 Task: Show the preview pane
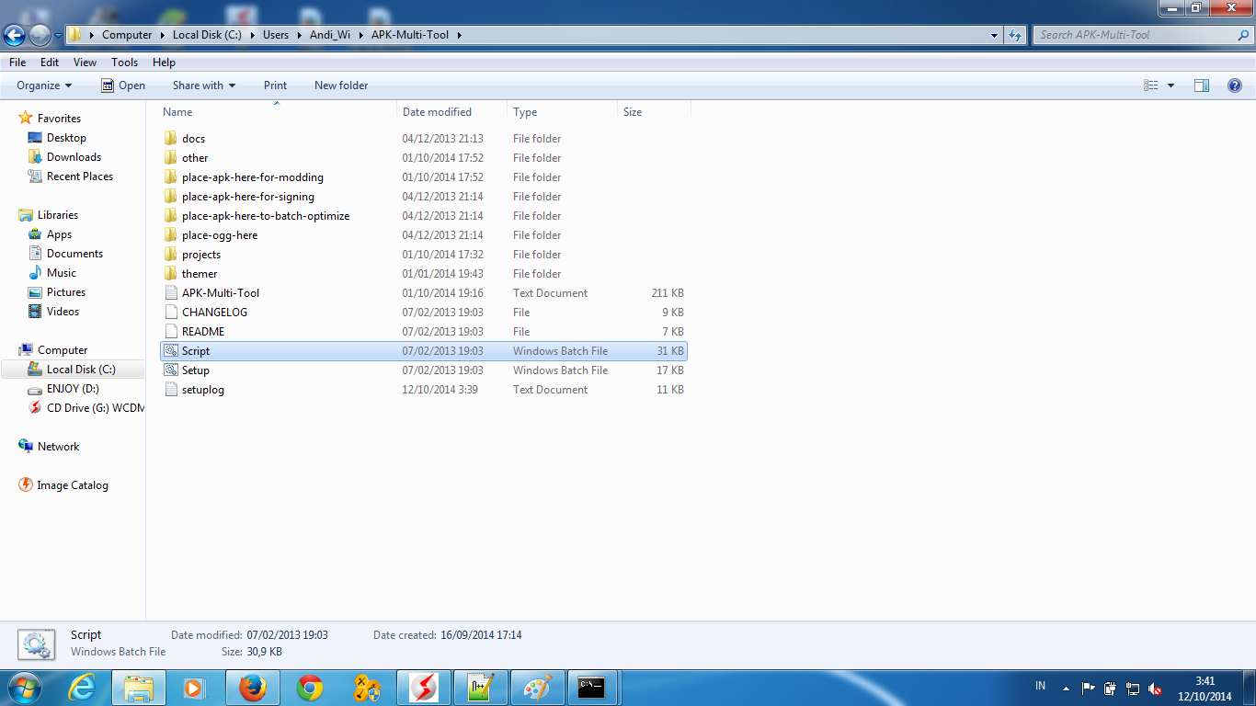click(x=1202, y=85)
